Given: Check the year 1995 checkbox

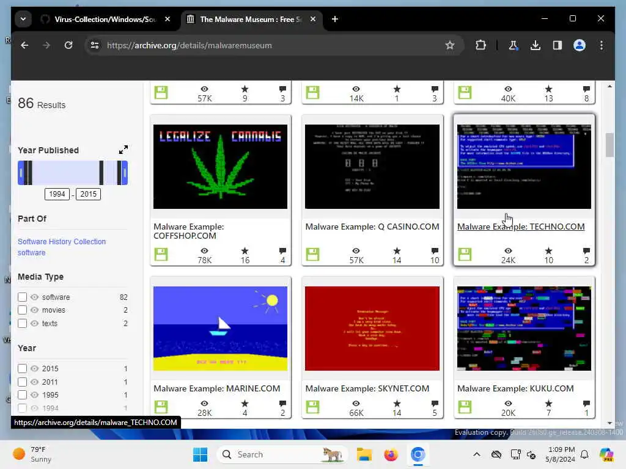Looking at the screenshot, I should point(23,395).
